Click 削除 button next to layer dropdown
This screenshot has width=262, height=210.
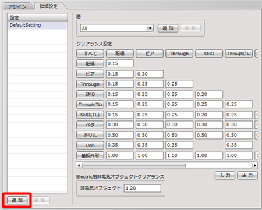tap(190, 29)
